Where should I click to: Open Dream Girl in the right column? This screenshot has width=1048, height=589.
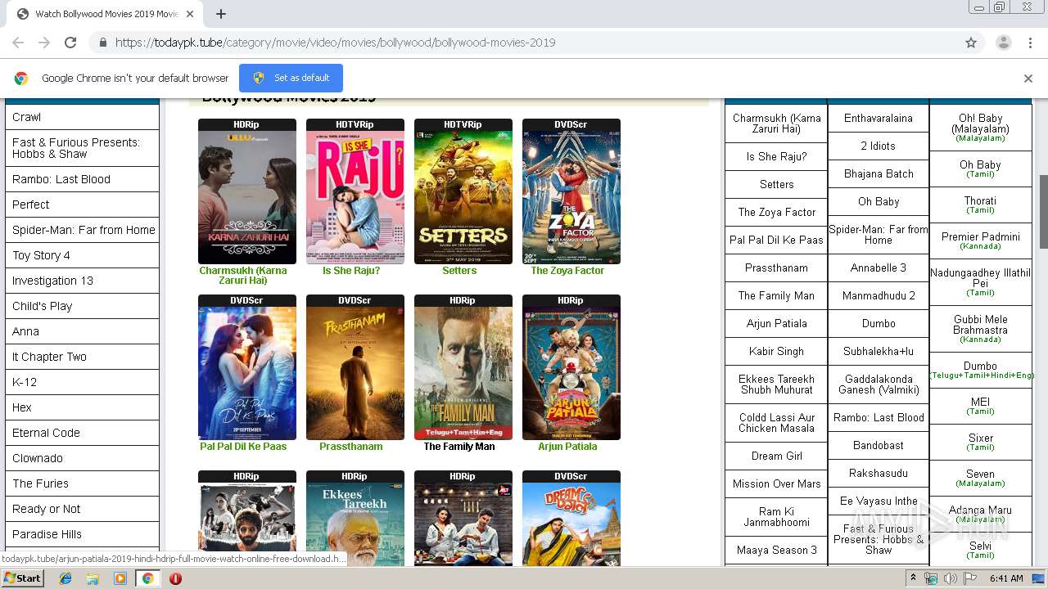[x=776, y=456]
